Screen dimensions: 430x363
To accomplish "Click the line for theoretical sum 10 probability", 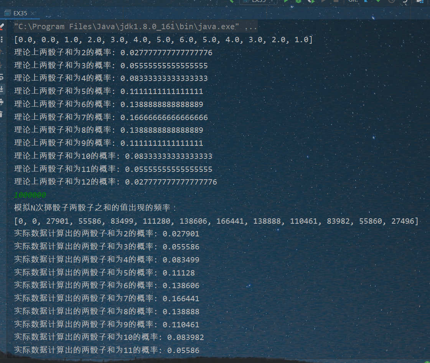I will (x=113, y=156).
